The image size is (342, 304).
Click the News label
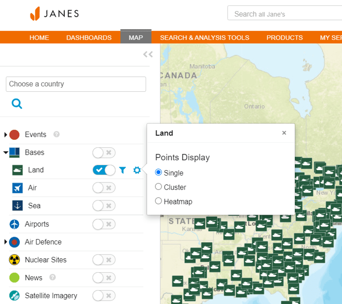[34, 278]
